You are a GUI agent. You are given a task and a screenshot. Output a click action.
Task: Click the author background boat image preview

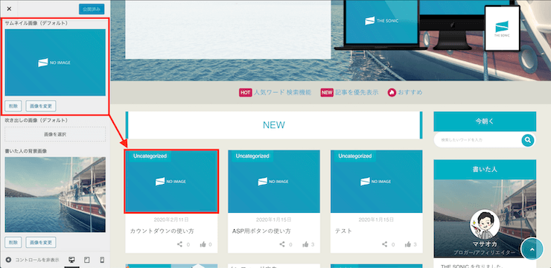(x=55, y=194)
